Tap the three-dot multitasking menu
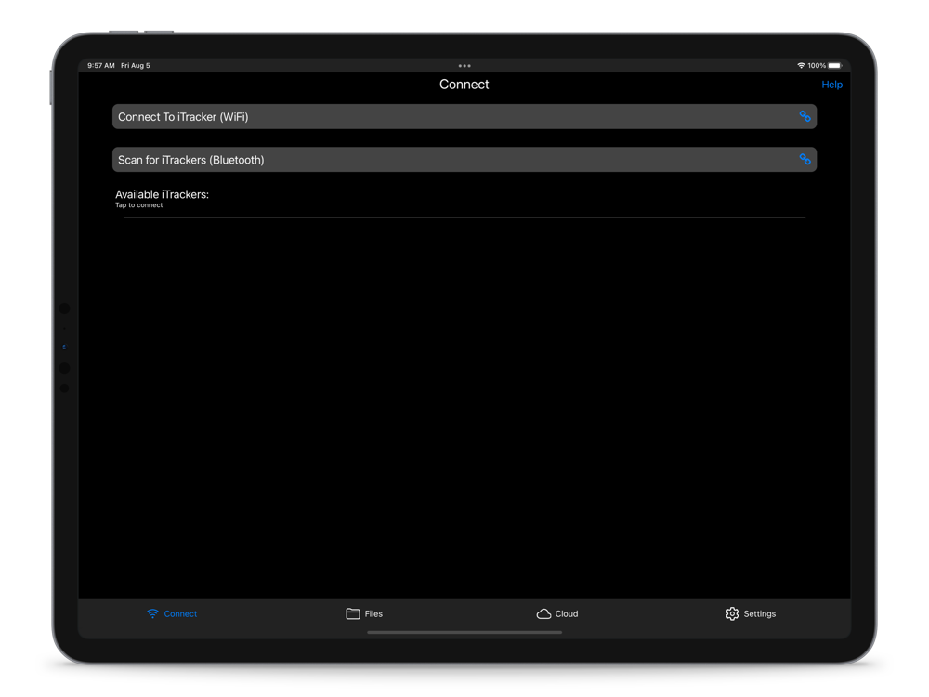The height and width of the screenshot is (697, 929). click(464, 66)
